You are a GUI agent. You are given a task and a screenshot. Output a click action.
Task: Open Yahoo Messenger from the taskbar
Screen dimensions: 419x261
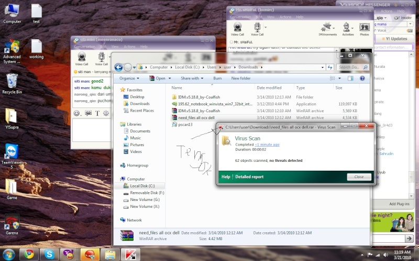point(69,254)
